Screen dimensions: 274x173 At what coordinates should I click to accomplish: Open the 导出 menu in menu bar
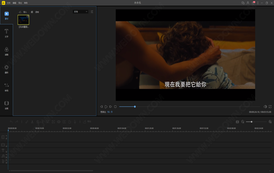click(20, 3)
